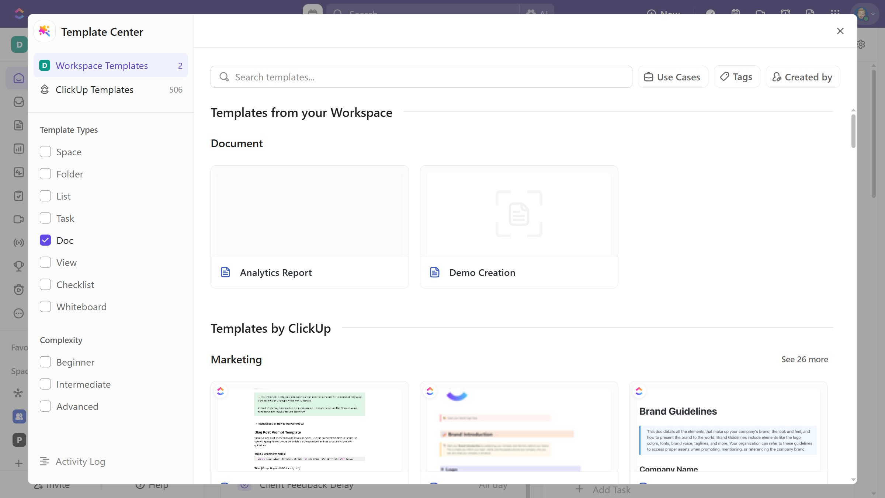Click the Activity Log lines icon
This screenshot has width=885, height=498.
click(x=45, y=461)
